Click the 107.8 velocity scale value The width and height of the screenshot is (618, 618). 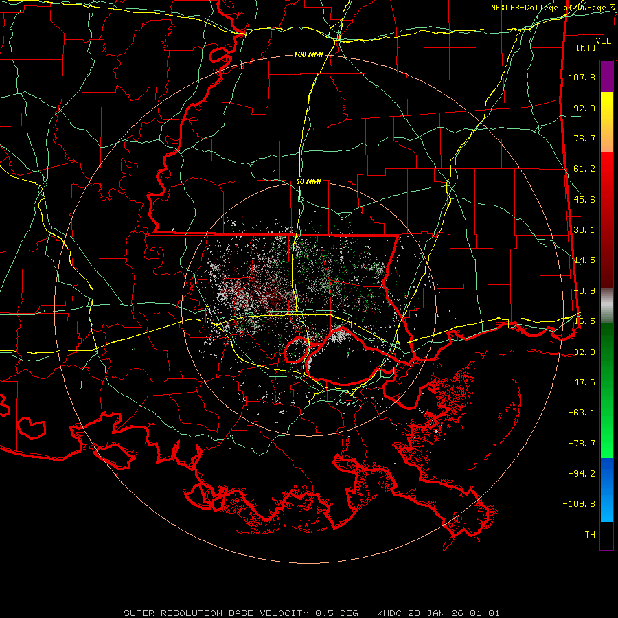pos(582,77)
